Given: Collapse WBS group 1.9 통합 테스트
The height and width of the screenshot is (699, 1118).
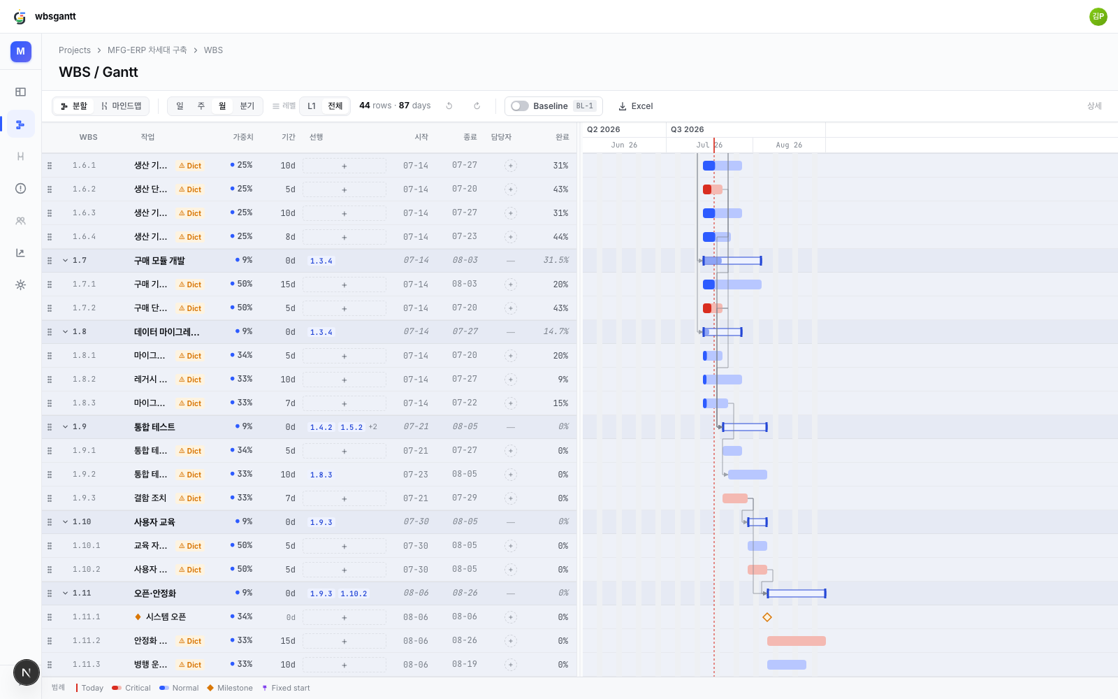Looking at the screenshot, I should coord(66,427).
